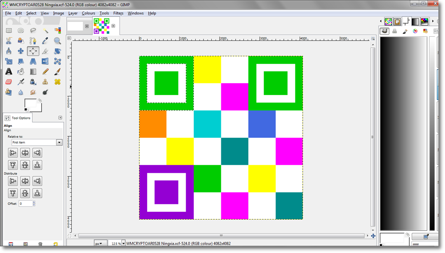Select the Heal tool
This screenshot has width=445, height=253.
coord(57,82)
